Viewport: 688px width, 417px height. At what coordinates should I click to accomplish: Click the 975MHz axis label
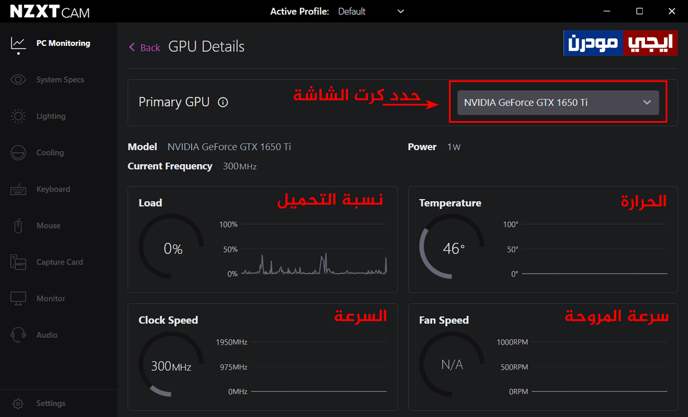tap(234, 367)
